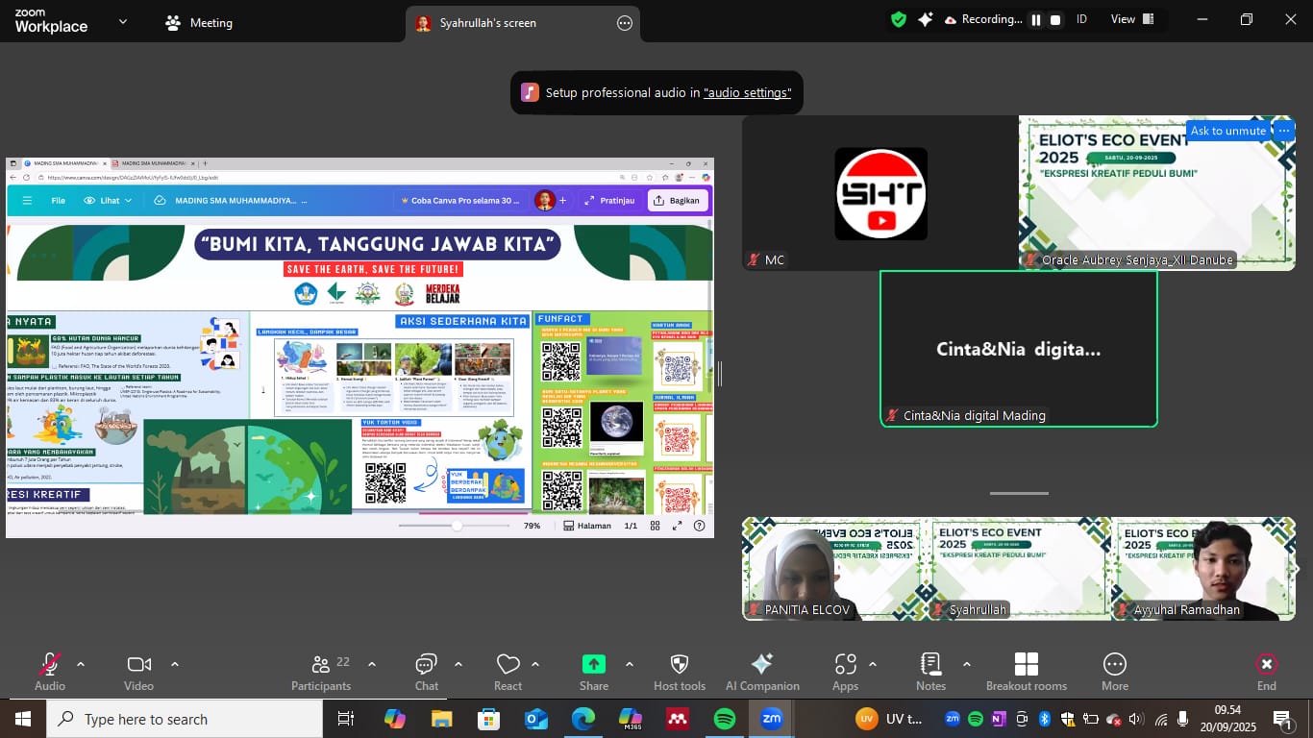Click the green Share screen button
The height and width of the screenshot is (738, 1313).
coord(594,671)
